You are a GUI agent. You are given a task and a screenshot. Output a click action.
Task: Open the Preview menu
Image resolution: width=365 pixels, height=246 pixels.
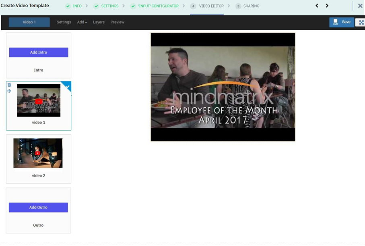pos(118,22)
